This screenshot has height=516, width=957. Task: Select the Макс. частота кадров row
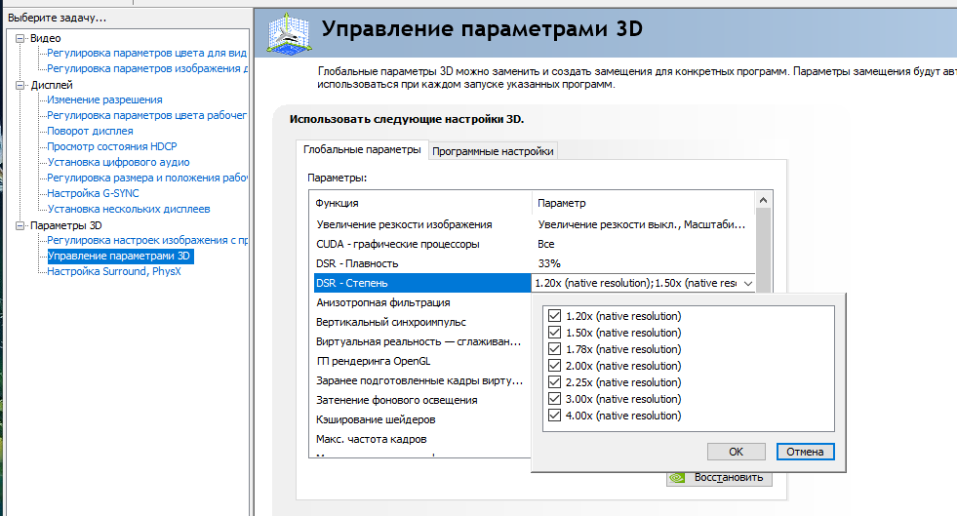(422, 439)
